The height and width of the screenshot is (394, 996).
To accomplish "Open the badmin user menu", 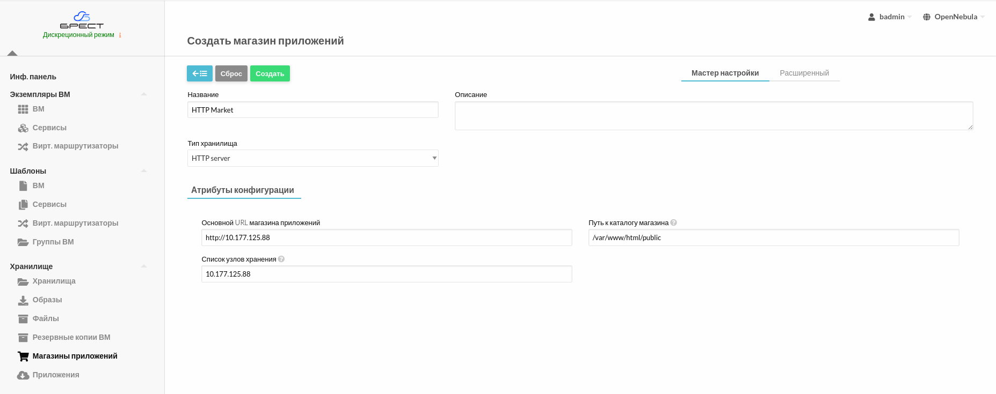I will point(890,17).
